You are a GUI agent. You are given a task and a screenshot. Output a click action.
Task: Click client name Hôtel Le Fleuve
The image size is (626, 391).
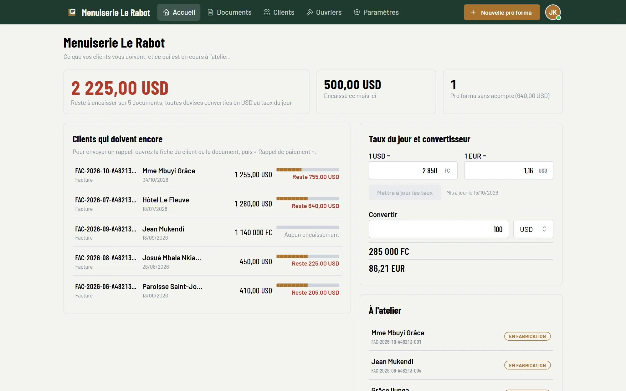(166, 200)
